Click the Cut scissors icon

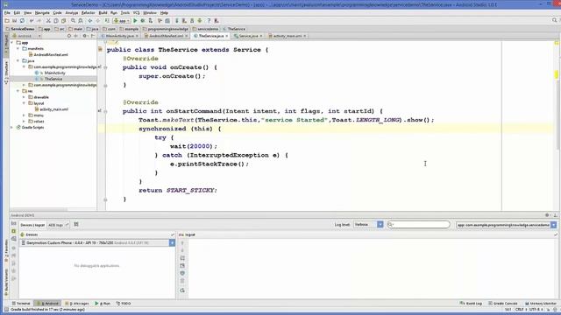click(48, 21)
